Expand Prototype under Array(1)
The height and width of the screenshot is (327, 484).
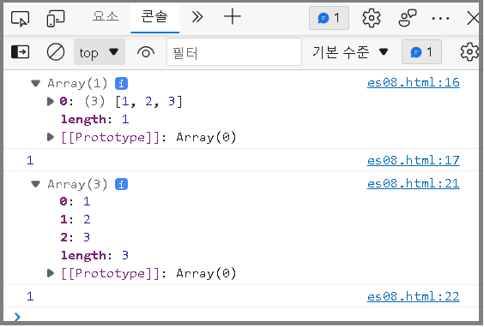50,137
